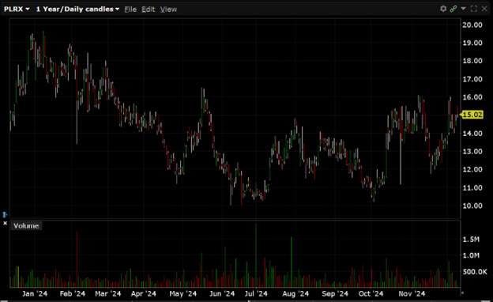This screenshot has height=302, width=493.
Task: Click the Jun '24 date axis label
Action: tap(222, 294)
